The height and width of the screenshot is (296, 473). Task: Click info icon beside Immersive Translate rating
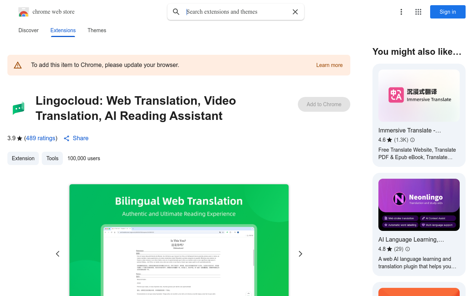click(412, 140)
